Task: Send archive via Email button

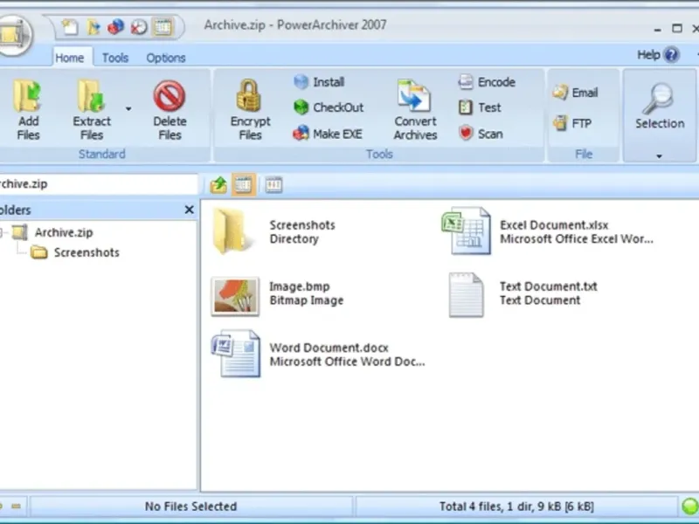Action: pyautogui.click(x=576, y=93)
